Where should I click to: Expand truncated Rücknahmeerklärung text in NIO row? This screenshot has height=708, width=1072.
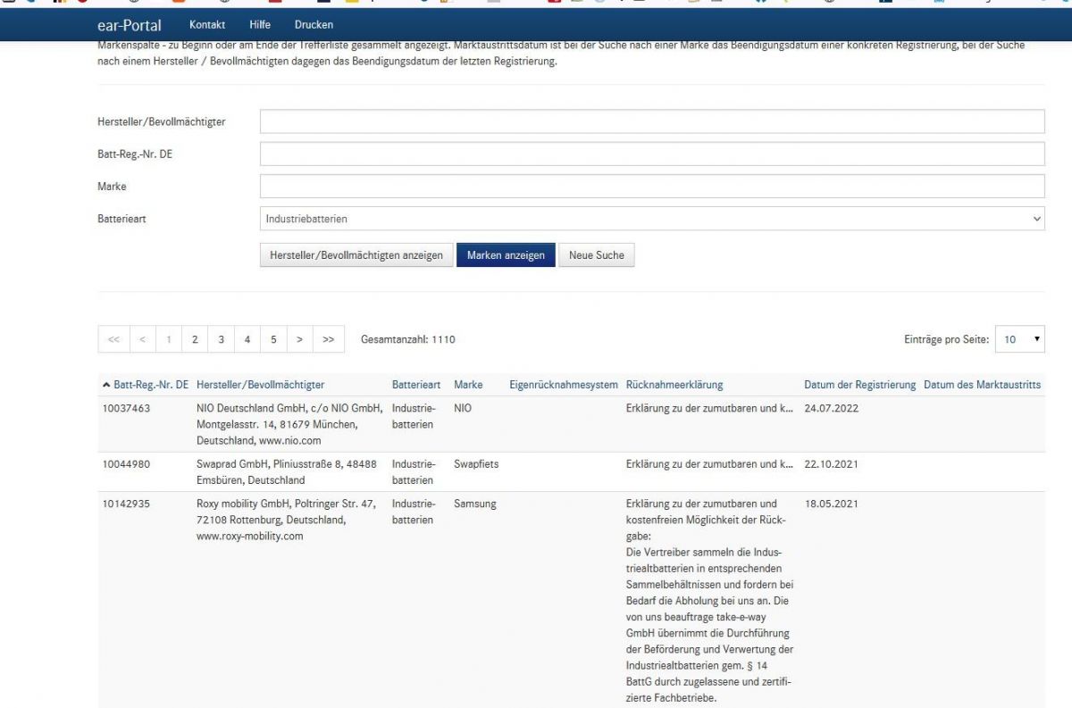click(x=709, y=408)
